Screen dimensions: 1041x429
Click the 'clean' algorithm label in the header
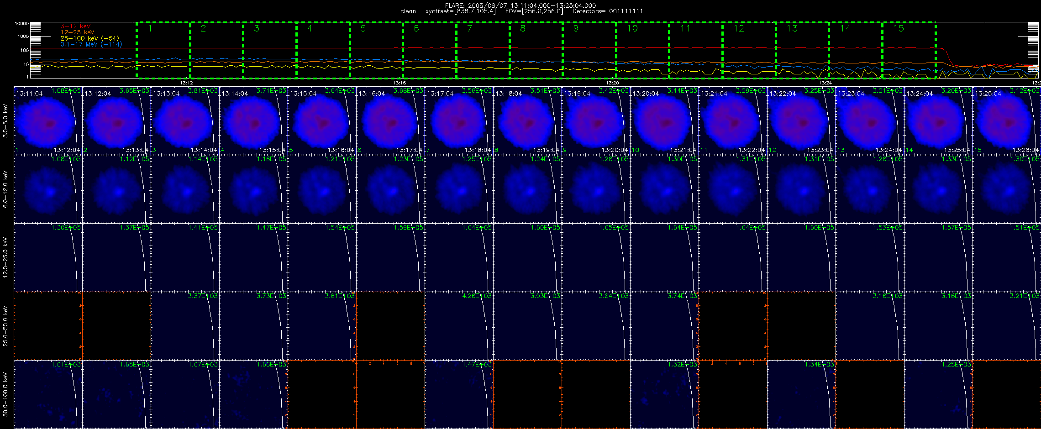point(408,11)
